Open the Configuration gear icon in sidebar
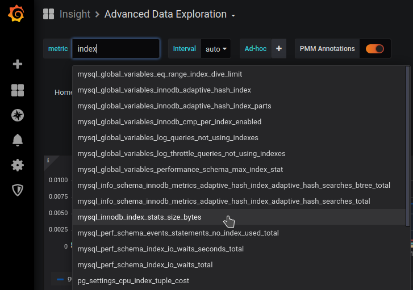This screenshot has width=413, height=290. tap(18, 165)
